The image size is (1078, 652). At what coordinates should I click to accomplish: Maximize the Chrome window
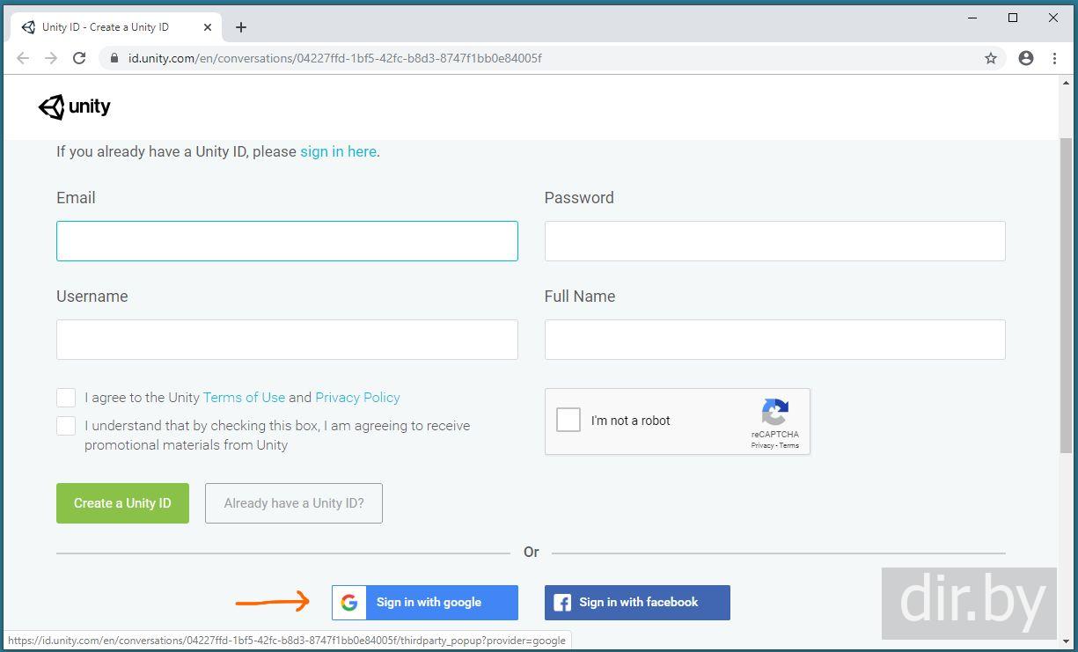pos(1013,18)
